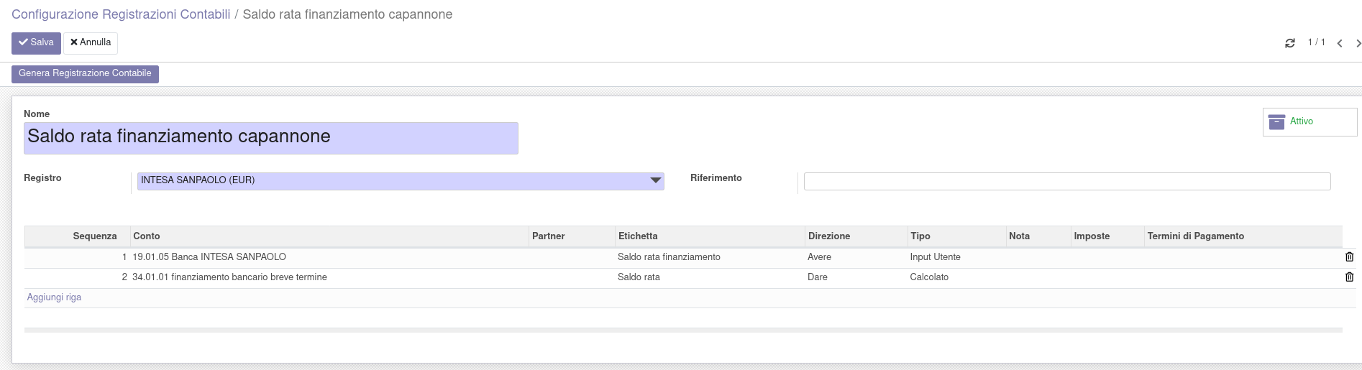Click Aggiungi riga to add line
Screen dimensions: 1362x370
coord(54,297)
